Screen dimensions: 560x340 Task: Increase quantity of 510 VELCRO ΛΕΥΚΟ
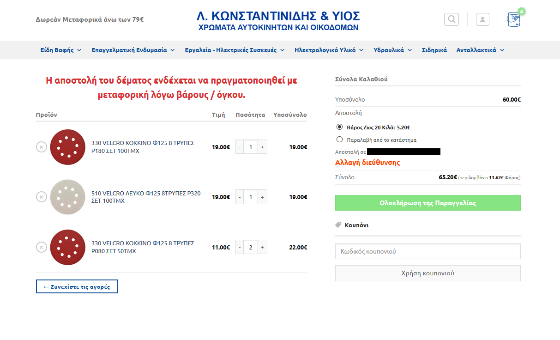point(262,196)
